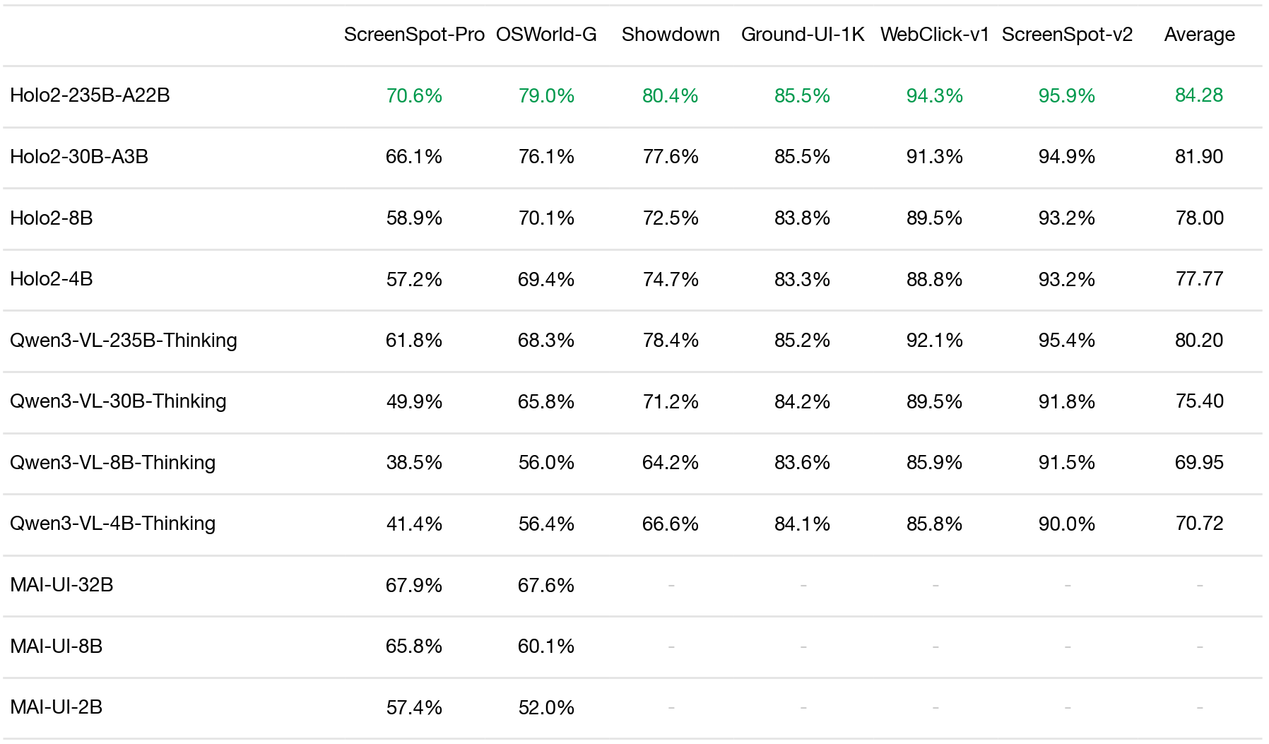Click the green 84.28 average value
This screenshot has height=744, width=1269.
1199,95
